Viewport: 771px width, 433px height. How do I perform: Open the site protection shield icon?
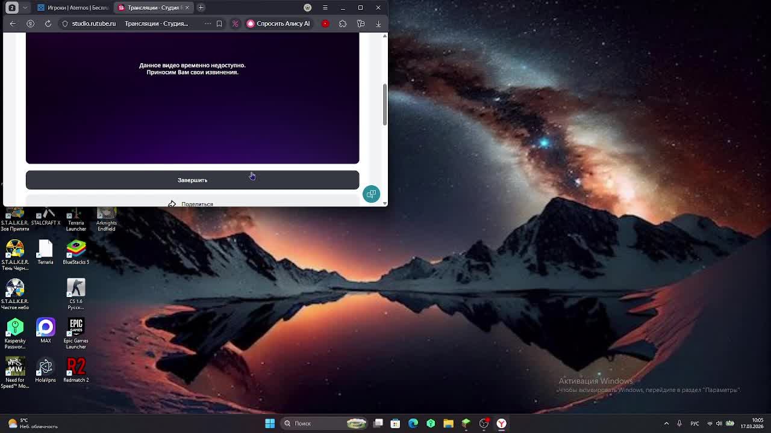coord(65,23)
